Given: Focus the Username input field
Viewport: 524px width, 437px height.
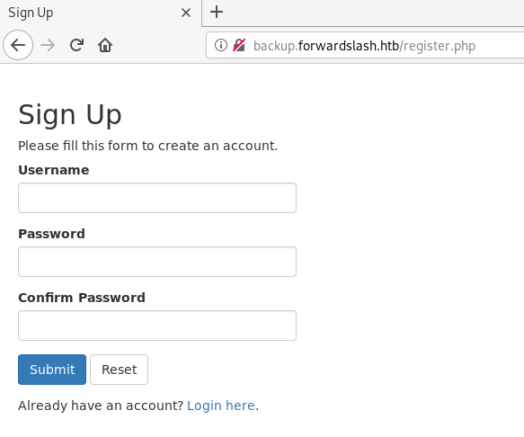Looking at the screenshot, I should (157, 198).
